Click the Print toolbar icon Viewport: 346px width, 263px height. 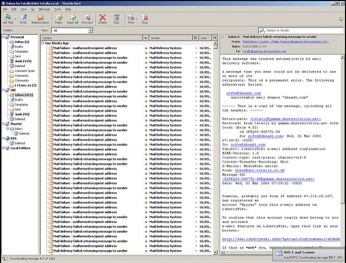pyautogui.click(x=131, y=19)
